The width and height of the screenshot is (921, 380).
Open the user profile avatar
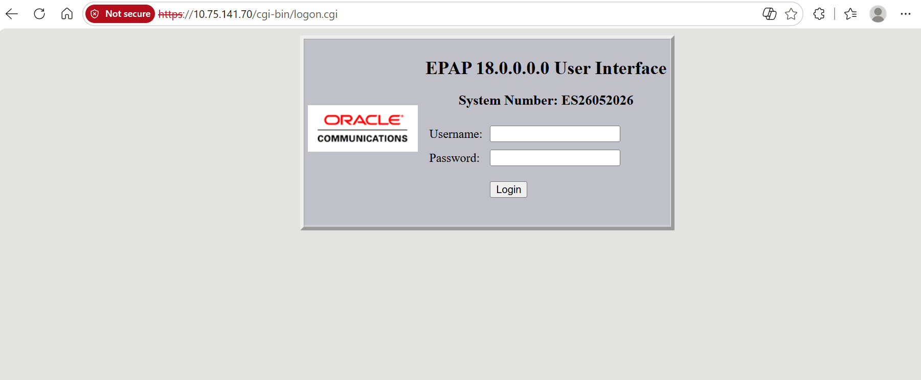coord(878,14)
